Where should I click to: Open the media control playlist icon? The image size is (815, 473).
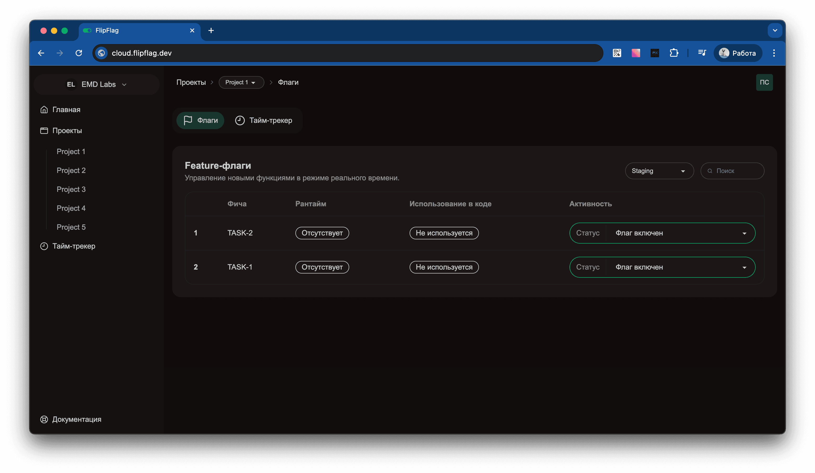(702, 53)
